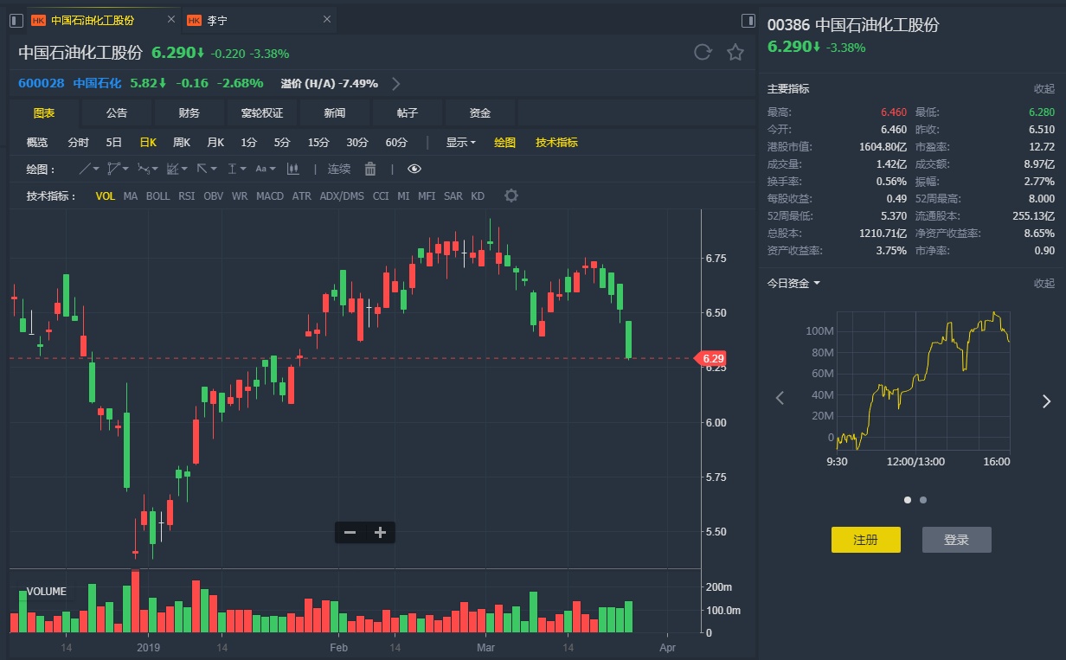Select the candlestick measure drawing tool
The height and width of the screenshot is (660, 1066).
click(x=292, y=169)
